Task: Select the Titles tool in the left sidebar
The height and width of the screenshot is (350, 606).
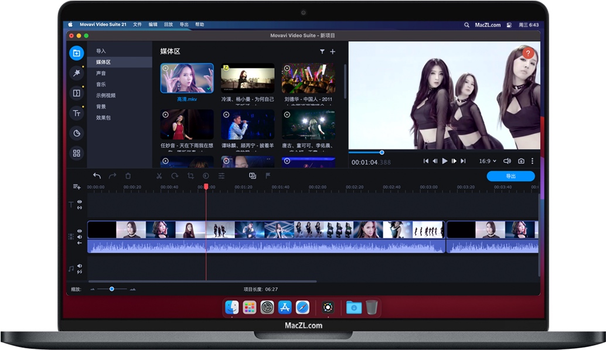Action: 76,113
